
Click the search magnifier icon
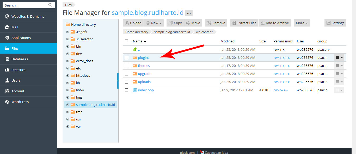(50, 5)
